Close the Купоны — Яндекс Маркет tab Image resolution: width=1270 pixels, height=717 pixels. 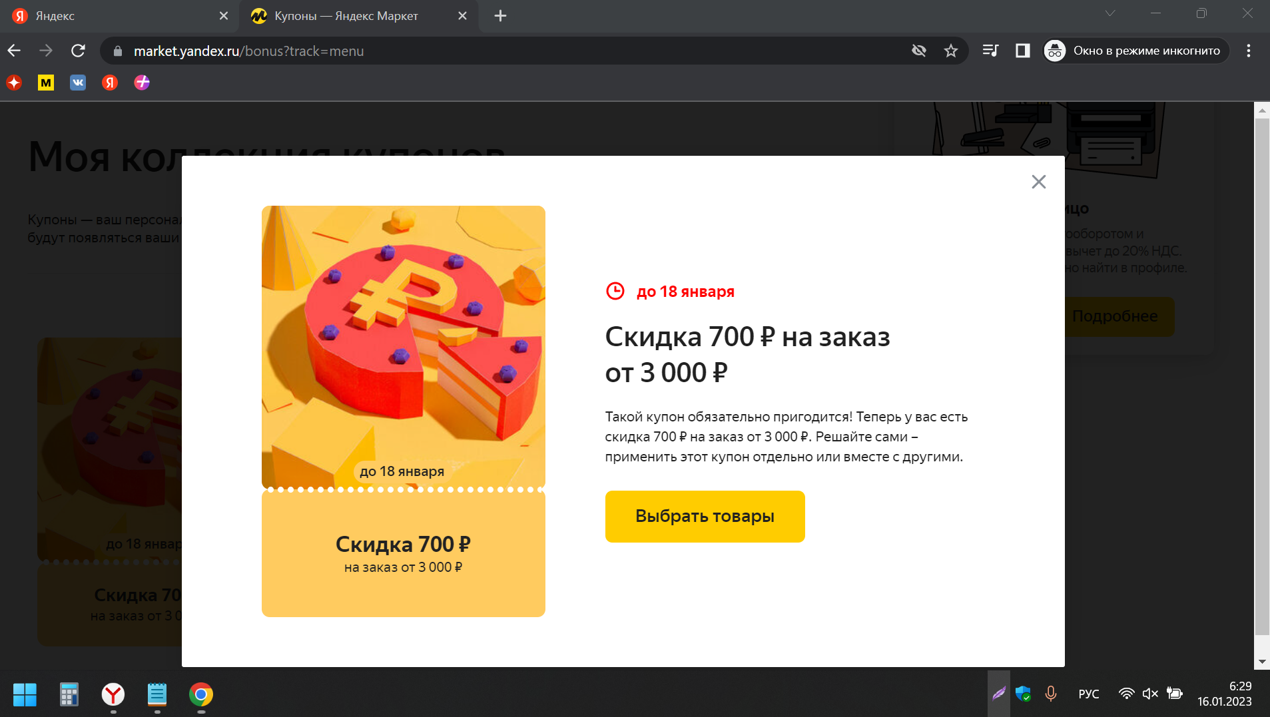pyautogui.click(x=462, y=16)
